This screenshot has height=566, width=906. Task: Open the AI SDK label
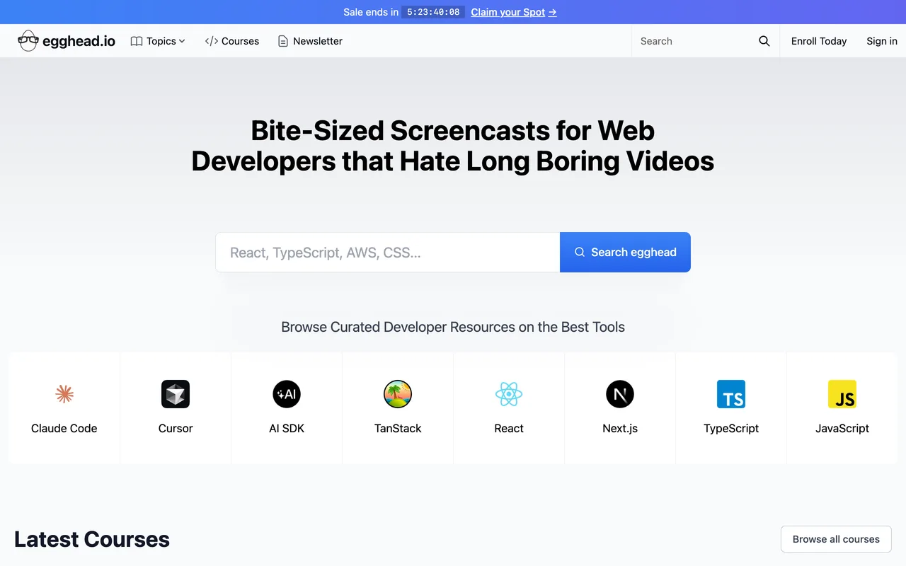[287, 428]
